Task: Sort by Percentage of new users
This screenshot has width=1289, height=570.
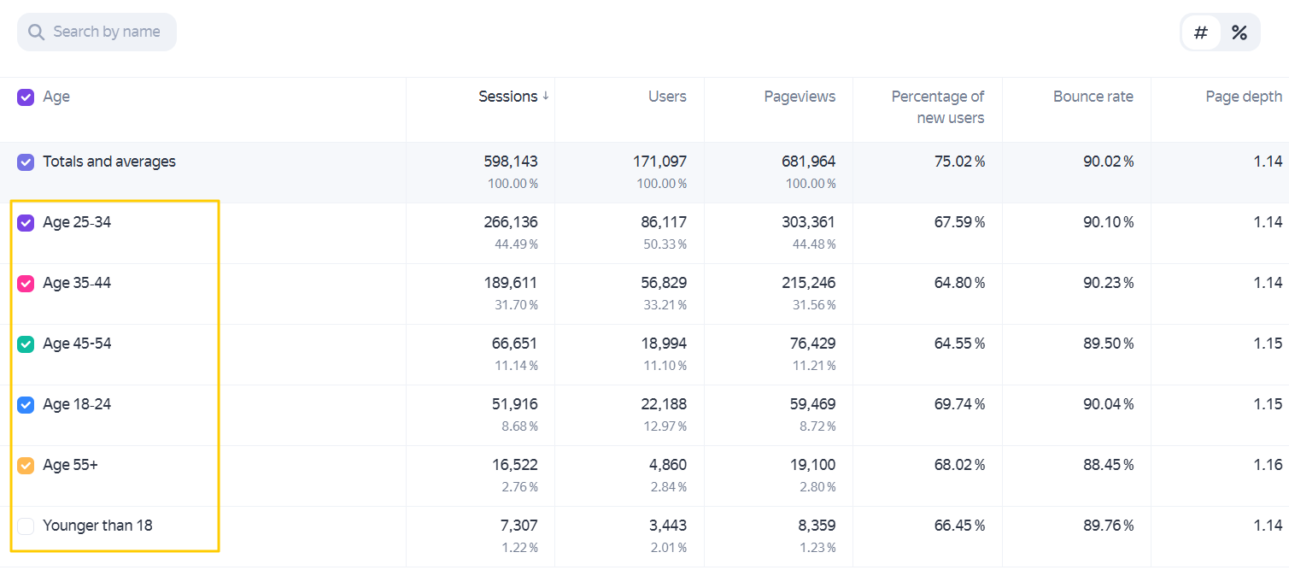Action: 937,107
